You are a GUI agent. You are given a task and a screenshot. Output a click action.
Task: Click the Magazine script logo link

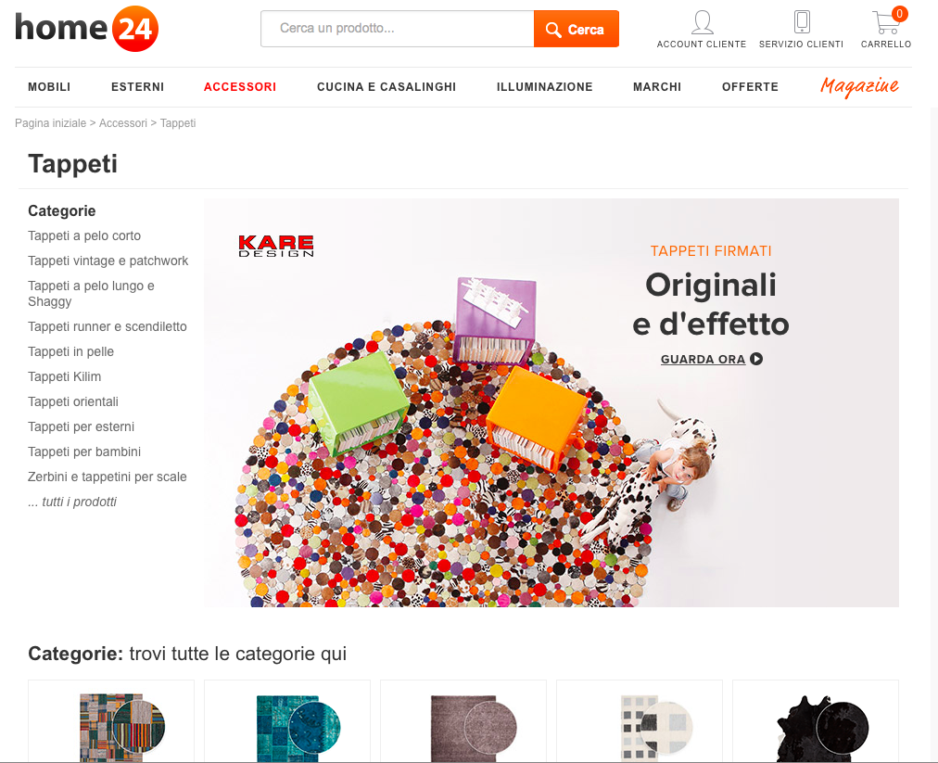coord(859,87)
